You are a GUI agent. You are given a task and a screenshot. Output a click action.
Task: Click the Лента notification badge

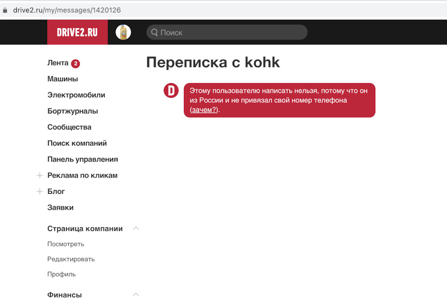coord(75,63)
